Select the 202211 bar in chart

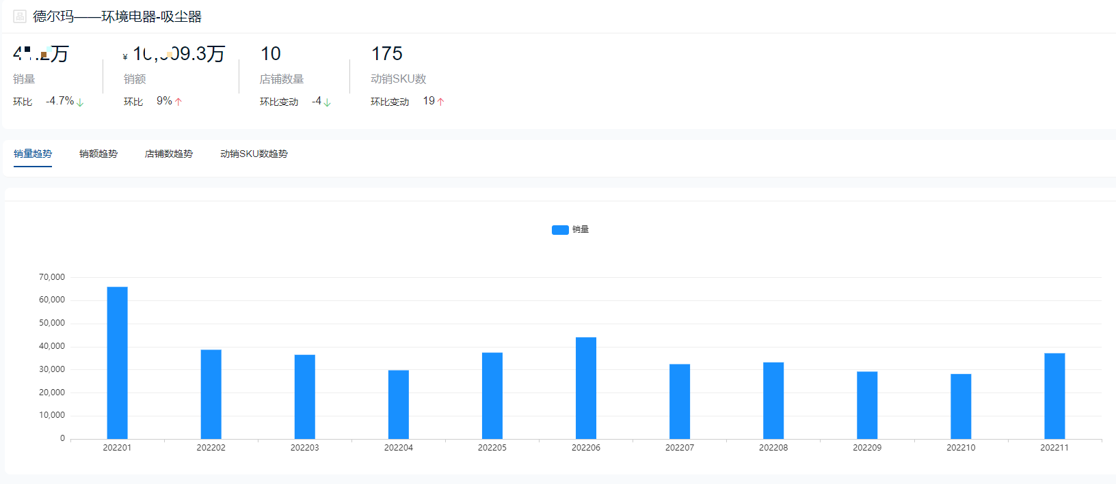point(1054,396)
